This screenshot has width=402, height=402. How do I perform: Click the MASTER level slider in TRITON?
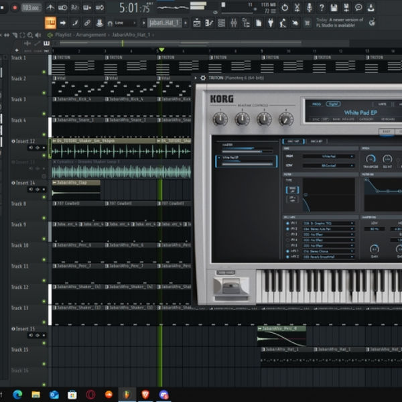(247, 150)
